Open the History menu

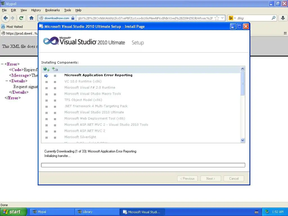coord(36,10)
